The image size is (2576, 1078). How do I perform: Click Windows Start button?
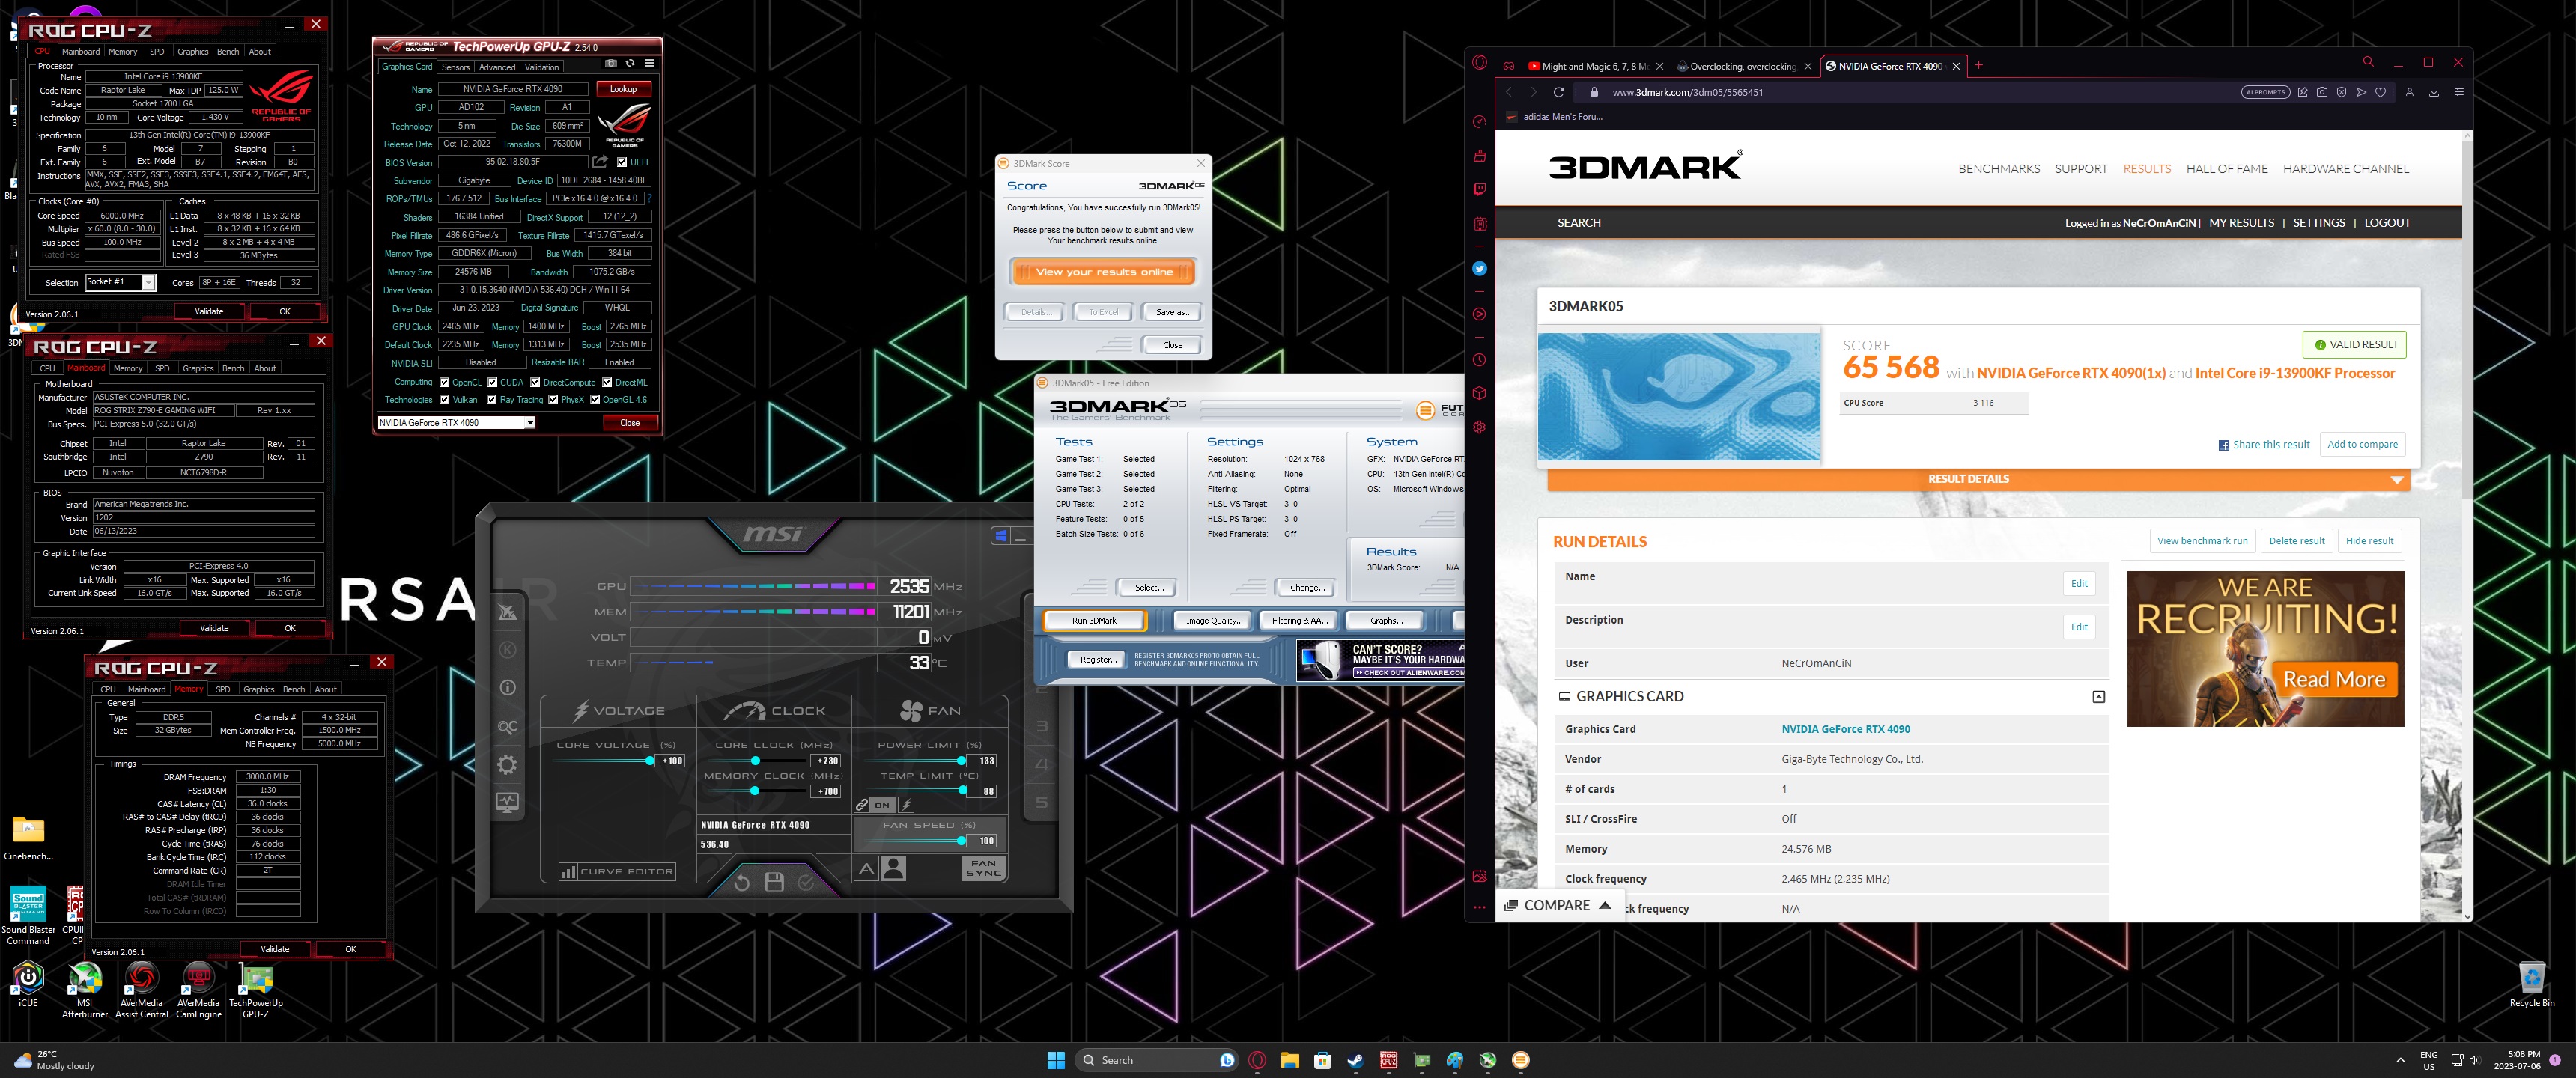pyautogui.click(x=1056, y=1060)
